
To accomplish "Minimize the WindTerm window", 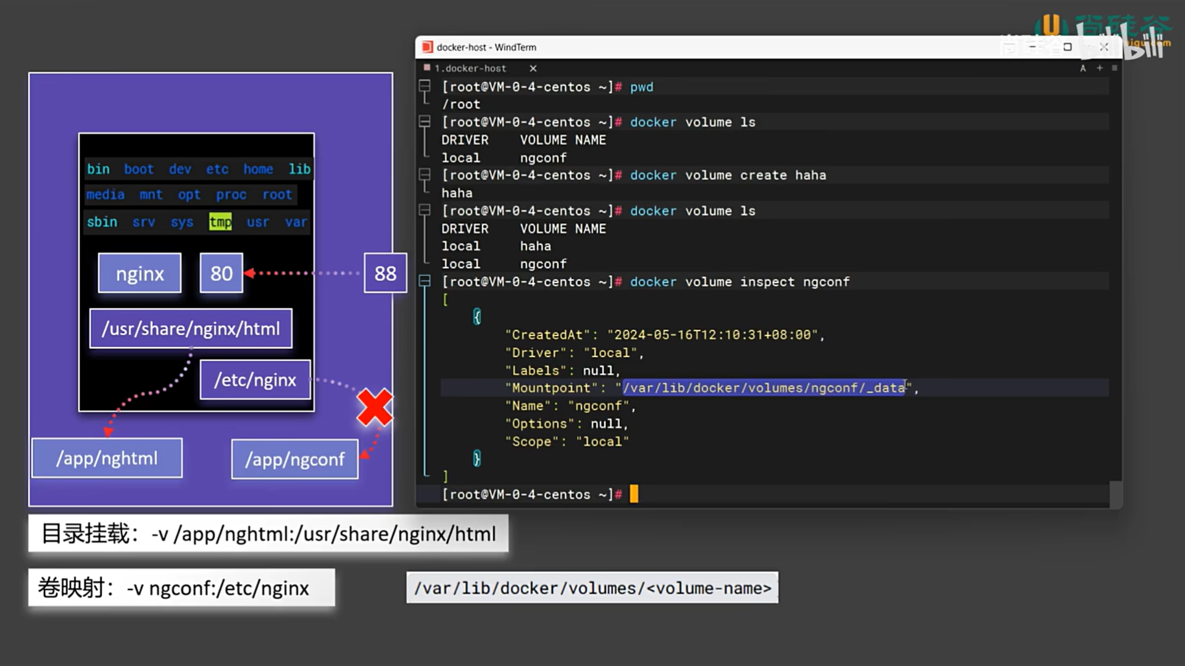I will pyautogui.click(x=1032, y=47).
